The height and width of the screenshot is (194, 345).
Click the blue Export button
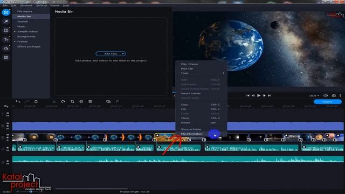coord(328,102)
